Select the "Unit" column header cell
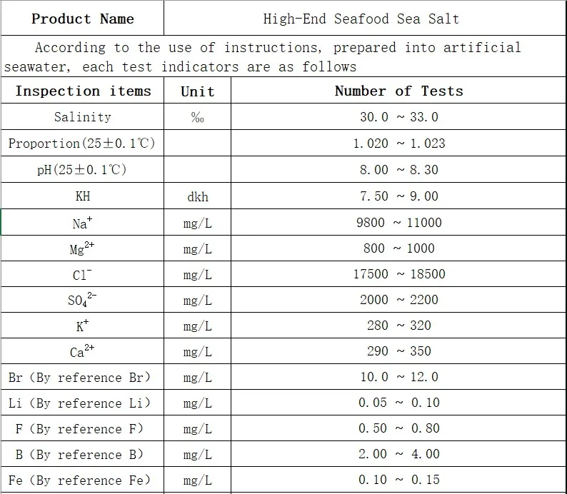This screenshot has height=494, width=567. (197, 91)
